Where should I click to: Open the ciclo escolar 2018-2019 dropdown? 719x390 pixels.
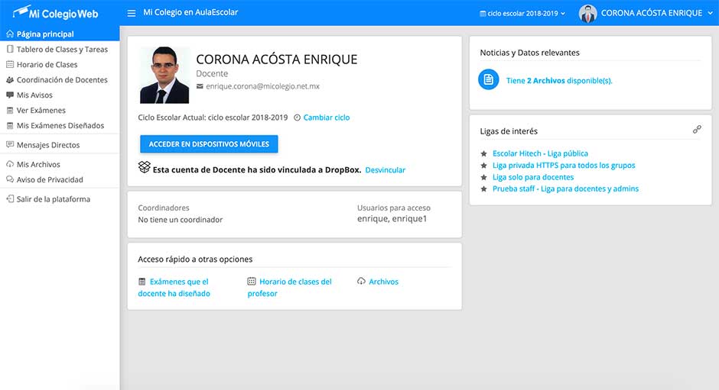point(522,13)
